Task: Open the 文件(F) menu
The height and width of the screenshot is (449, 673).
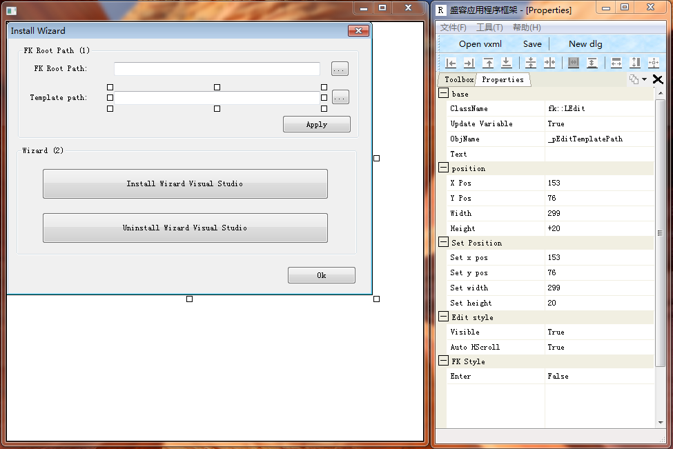Action: tap(453, 28)
